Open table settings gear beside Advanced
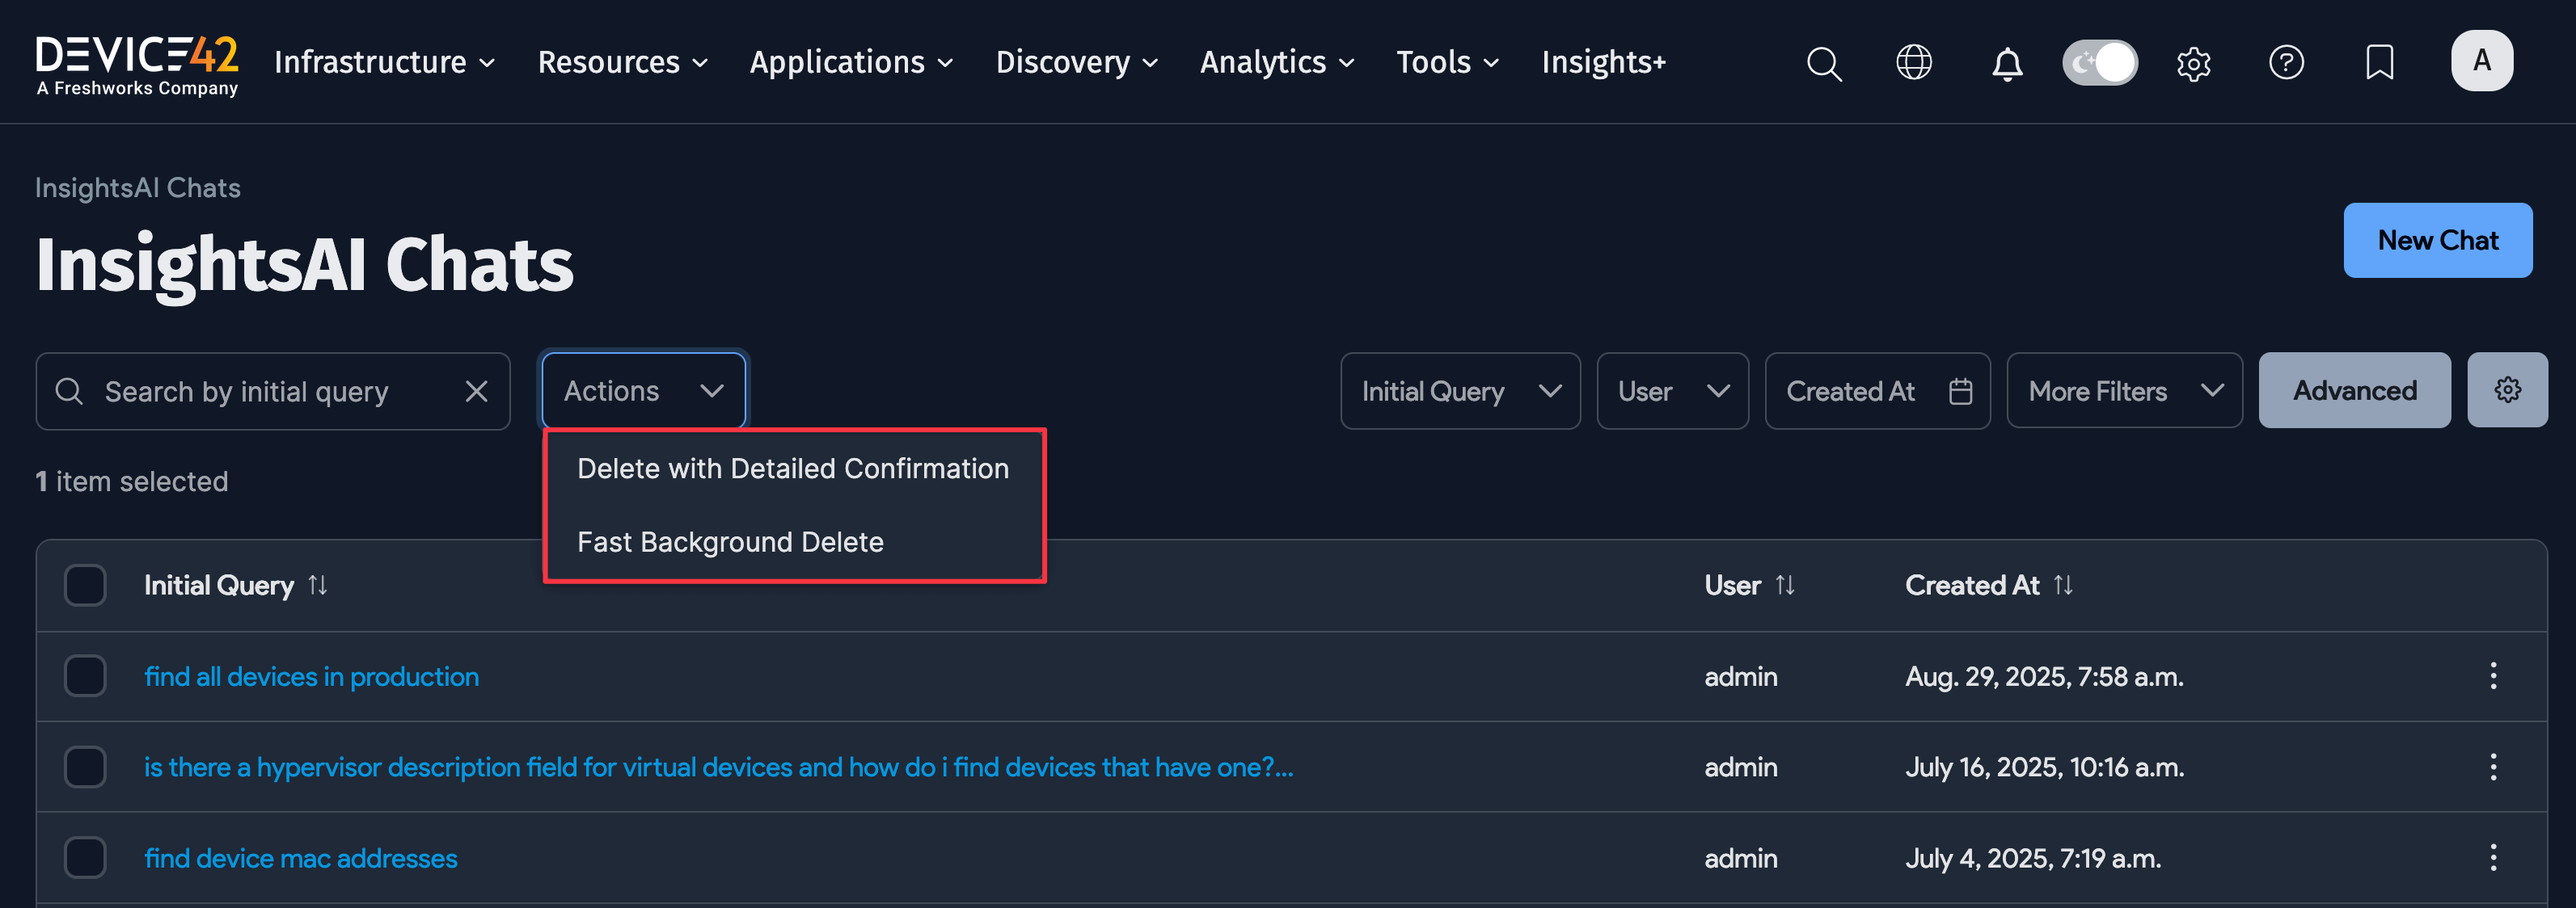This screenshot has width=2576, height=908. (2507, 389)
